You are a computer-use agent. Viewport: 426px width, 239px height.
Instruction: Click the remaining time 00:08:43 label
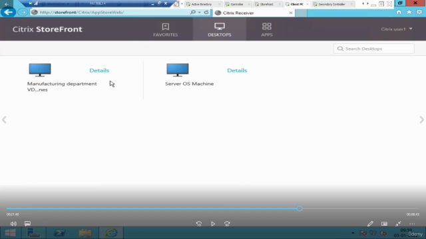pyautogui.click(x=413, y=214)
